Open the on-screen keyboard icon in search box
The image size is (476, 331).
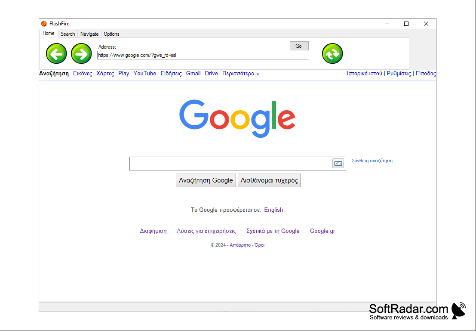click(x=338, y=164)
